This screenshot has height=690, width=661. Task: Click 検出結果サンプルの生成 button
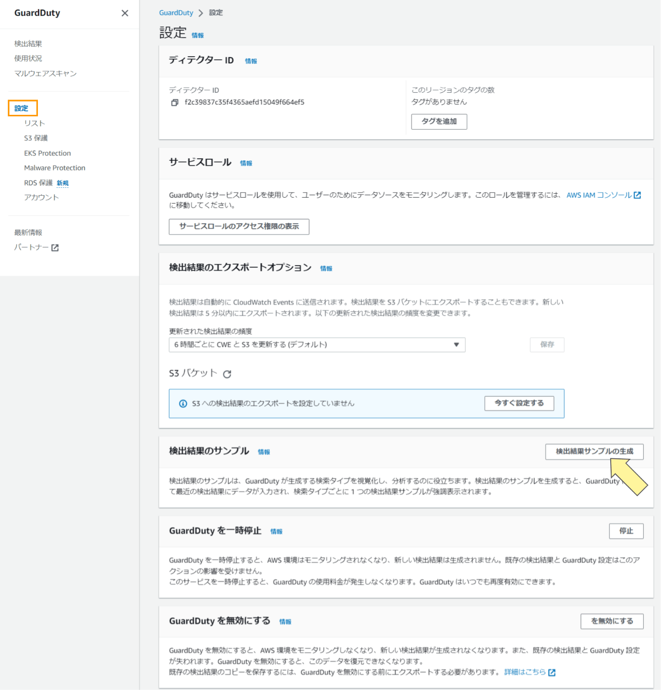click(x=594, y=452)
